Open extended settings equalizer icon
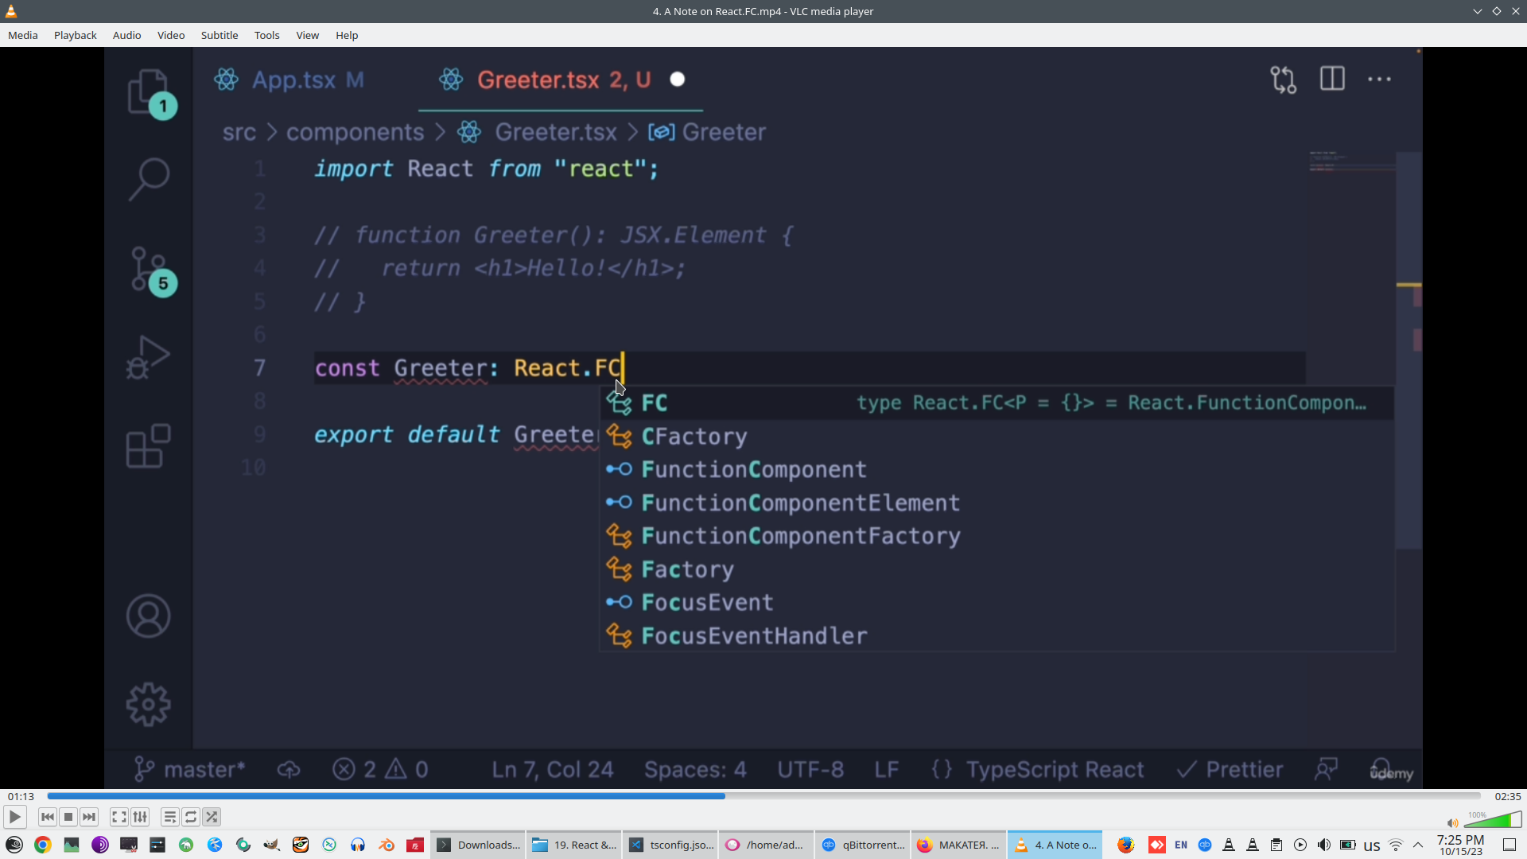Viewport: 1527px width, 859px height. 140,817
